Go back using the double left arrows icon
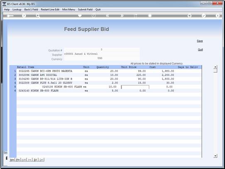Image resolution: width=225 pixels, height=169 pixels. pyautogui.click(x=108, y=16)
